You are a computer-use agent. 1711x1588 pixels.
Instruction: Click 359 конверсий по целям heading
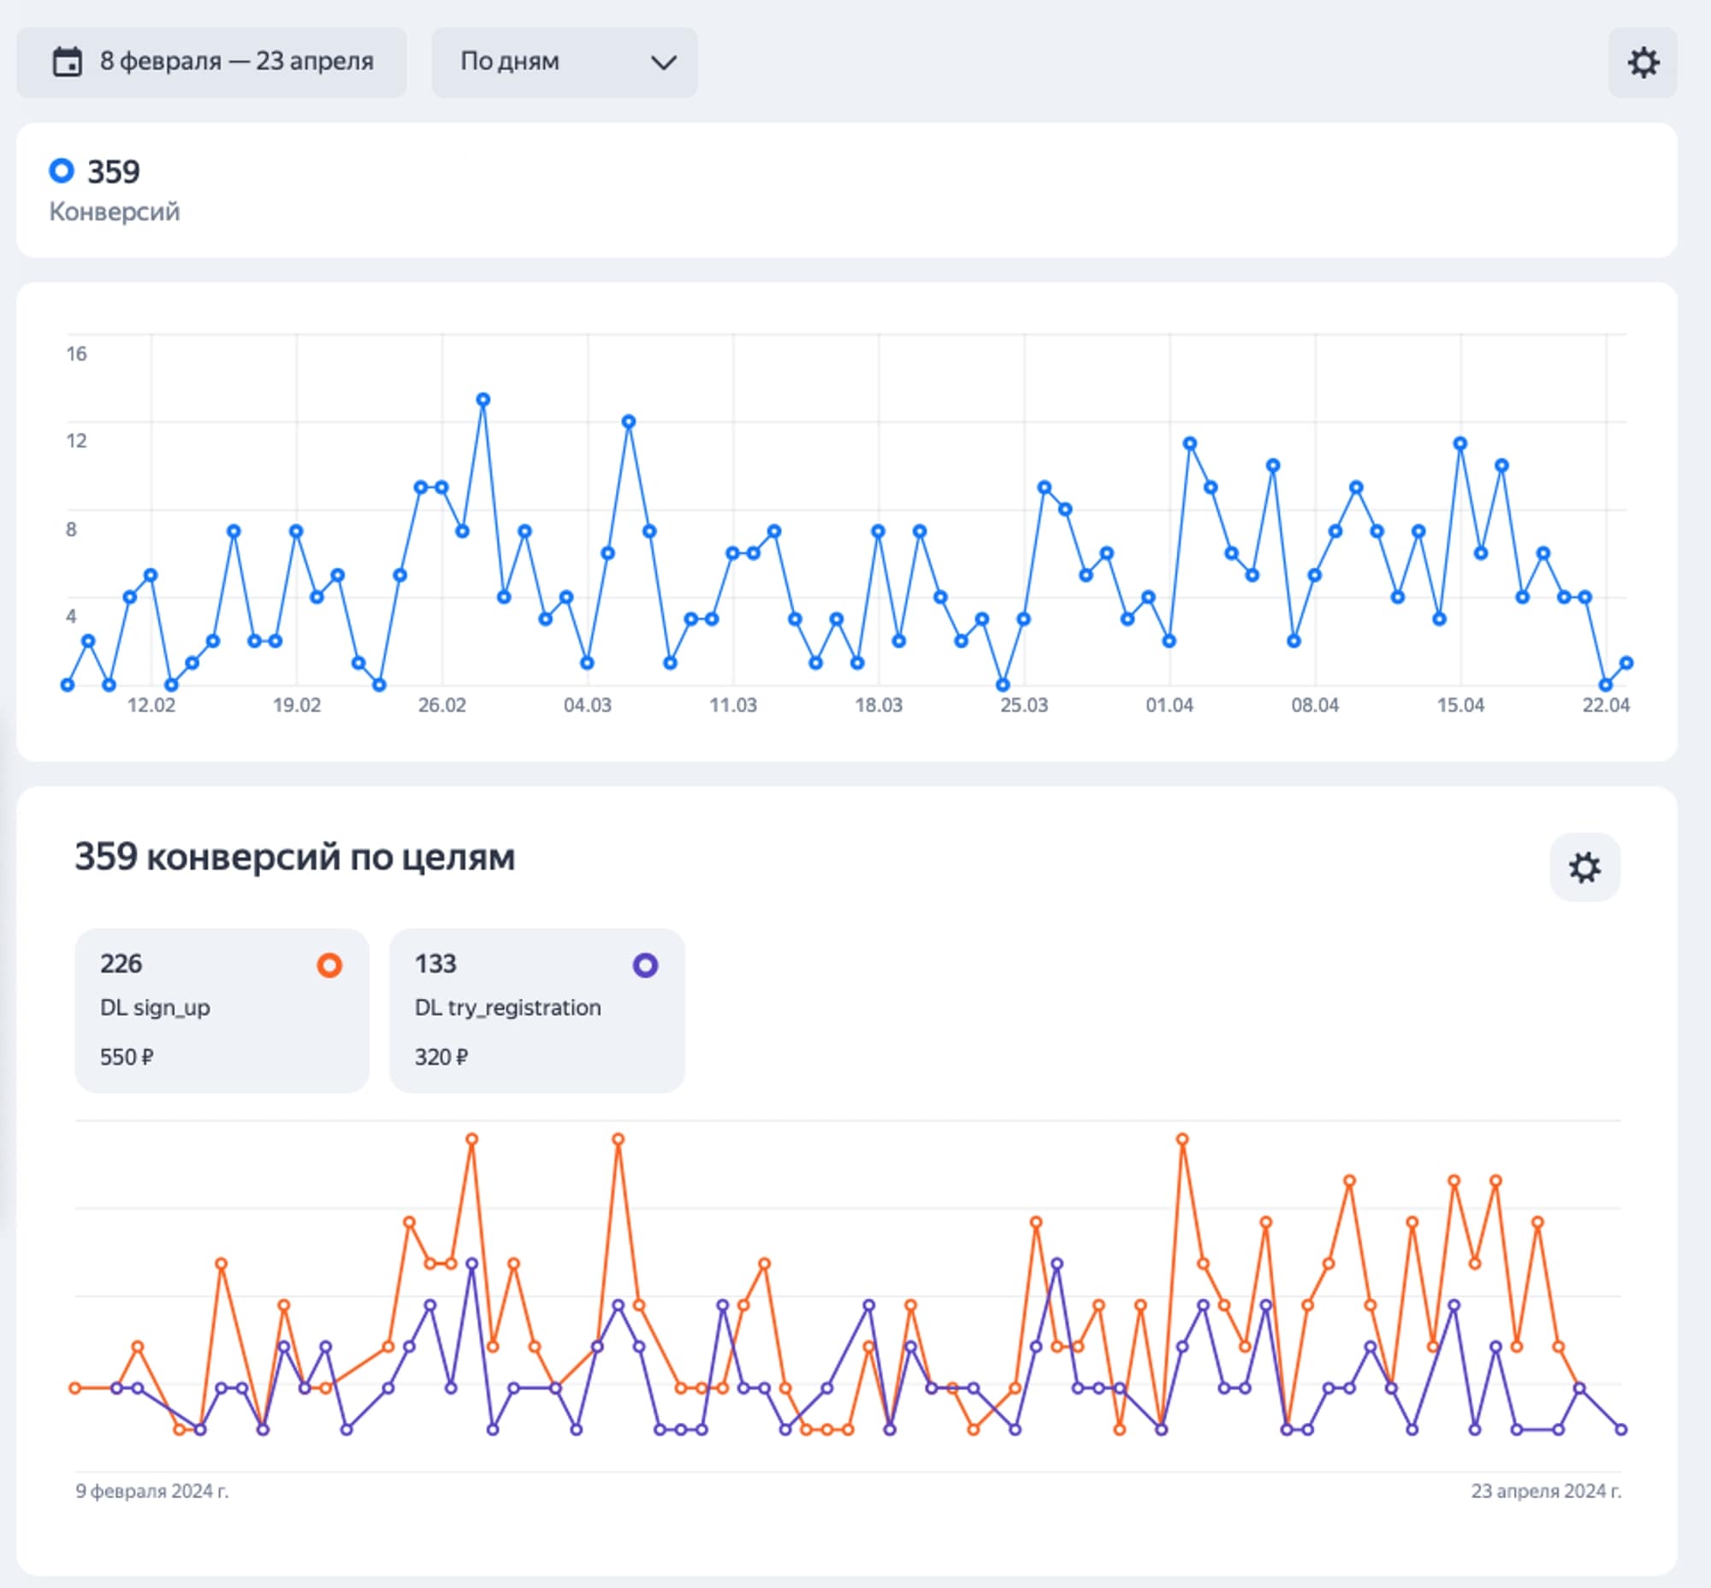[294, 857]
